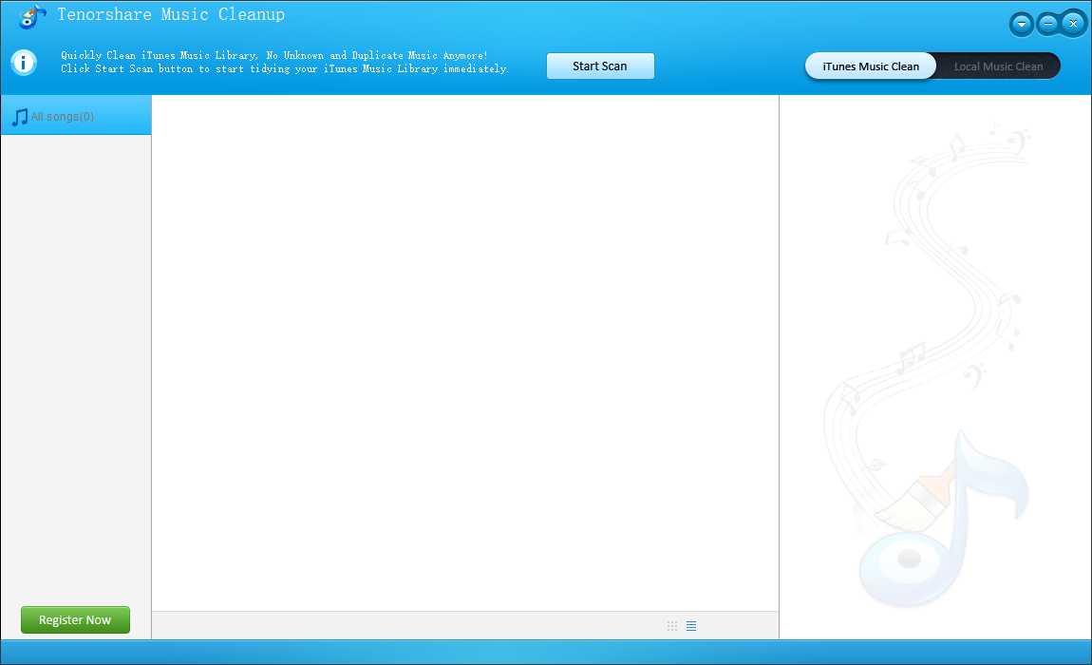Click the round close icon at top right
The height and width of the screenshot is (665, 1092).
coord(1073,23)
